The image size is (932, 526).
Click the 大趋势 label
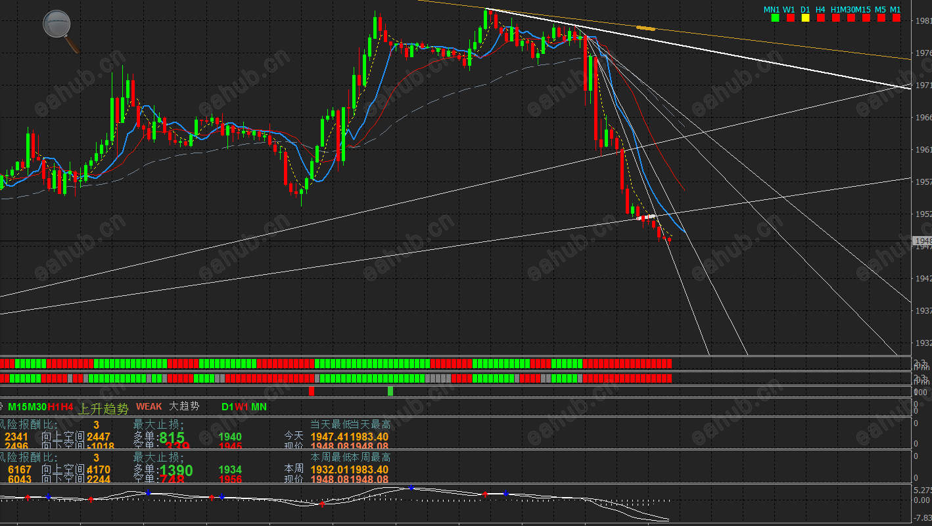tap(184, 407)
